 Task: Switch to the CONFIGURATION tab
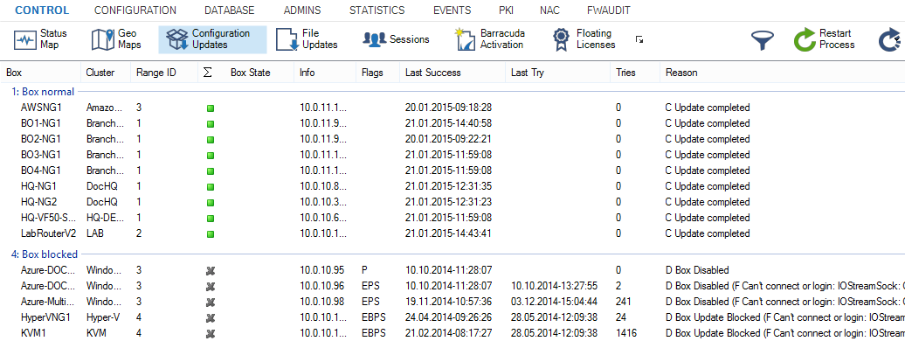(x=135, y=10)
